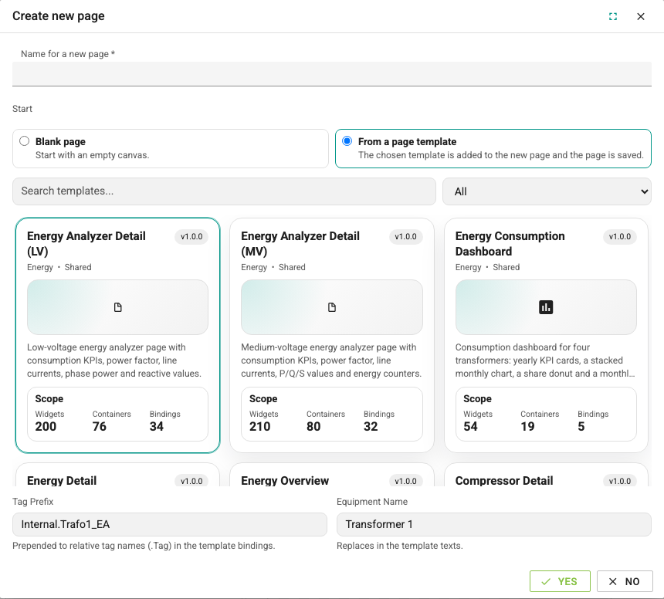Viewport: 664px width, 599px height.
Task: Click MV template widgets count 210
Action: [x=260, y=426]
